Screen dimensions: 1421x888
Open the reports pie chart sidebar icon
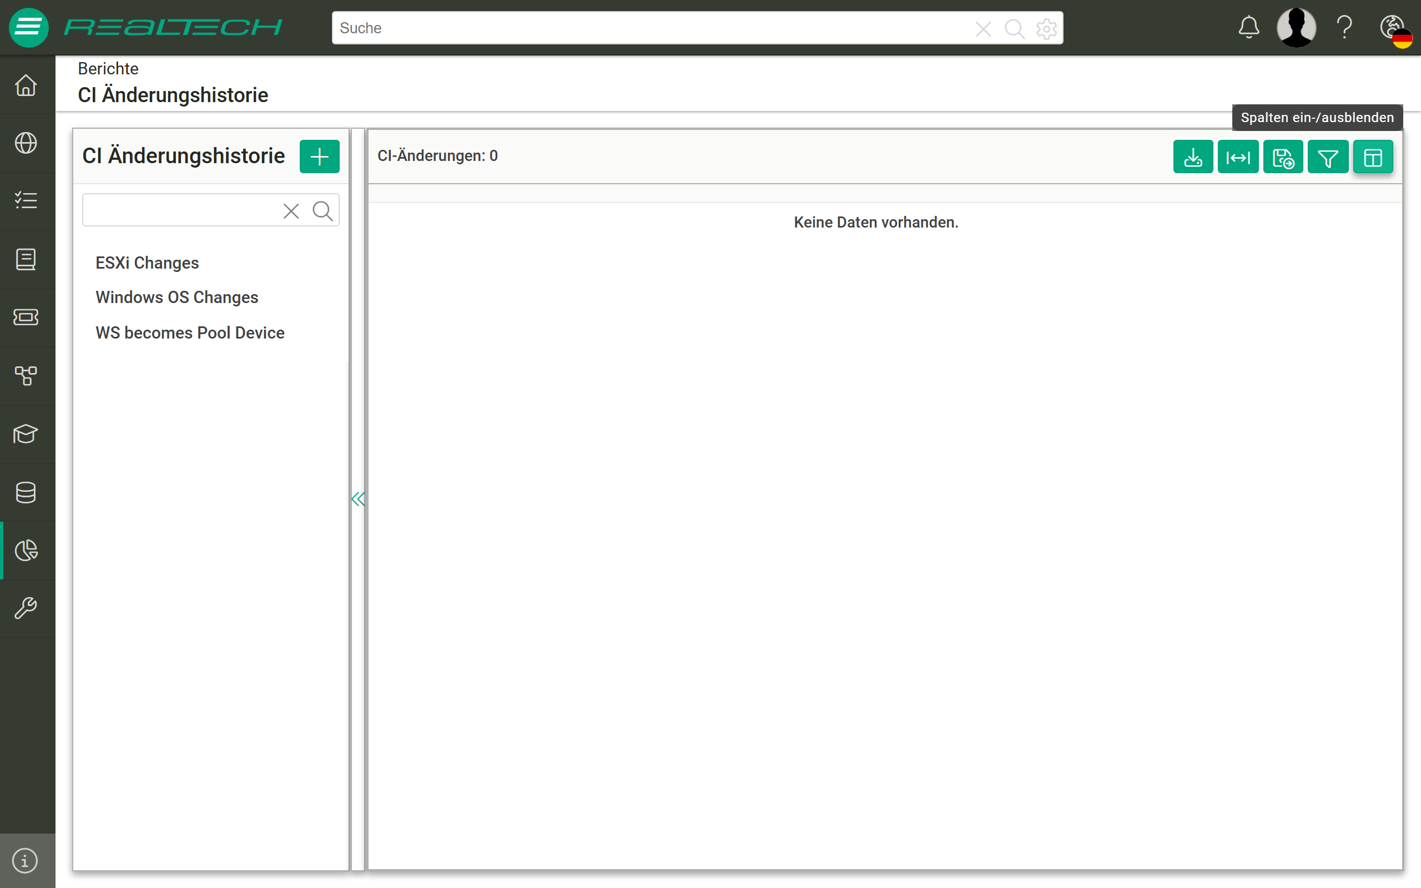click(26, 551)
